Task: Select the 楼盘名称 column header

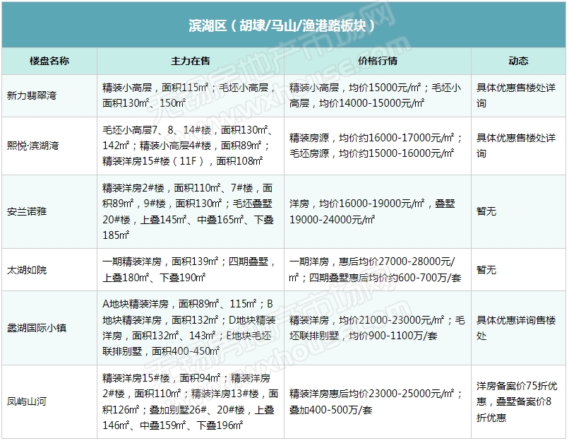Action: click(49, 61)
